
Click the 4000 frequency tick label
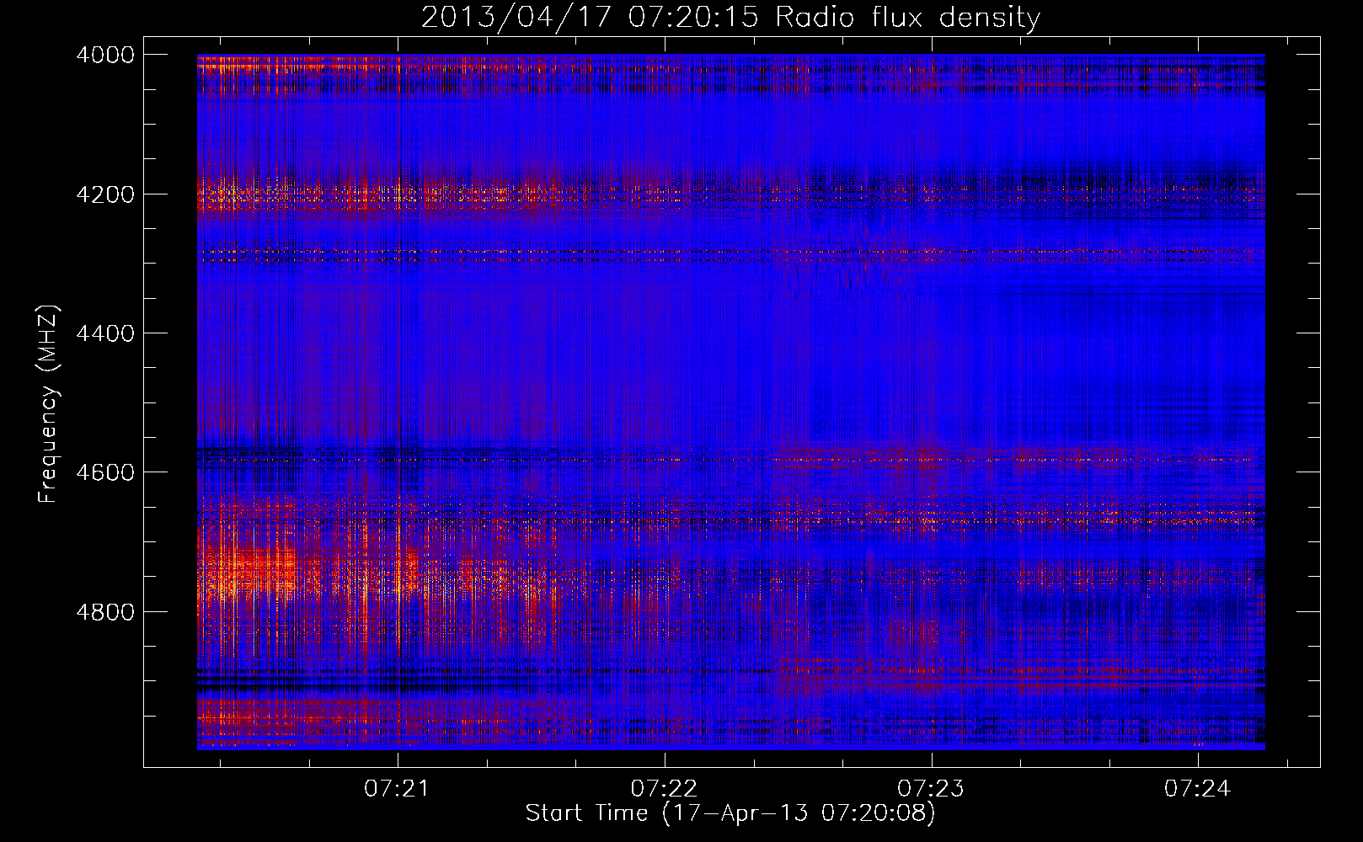click(105, 55)
